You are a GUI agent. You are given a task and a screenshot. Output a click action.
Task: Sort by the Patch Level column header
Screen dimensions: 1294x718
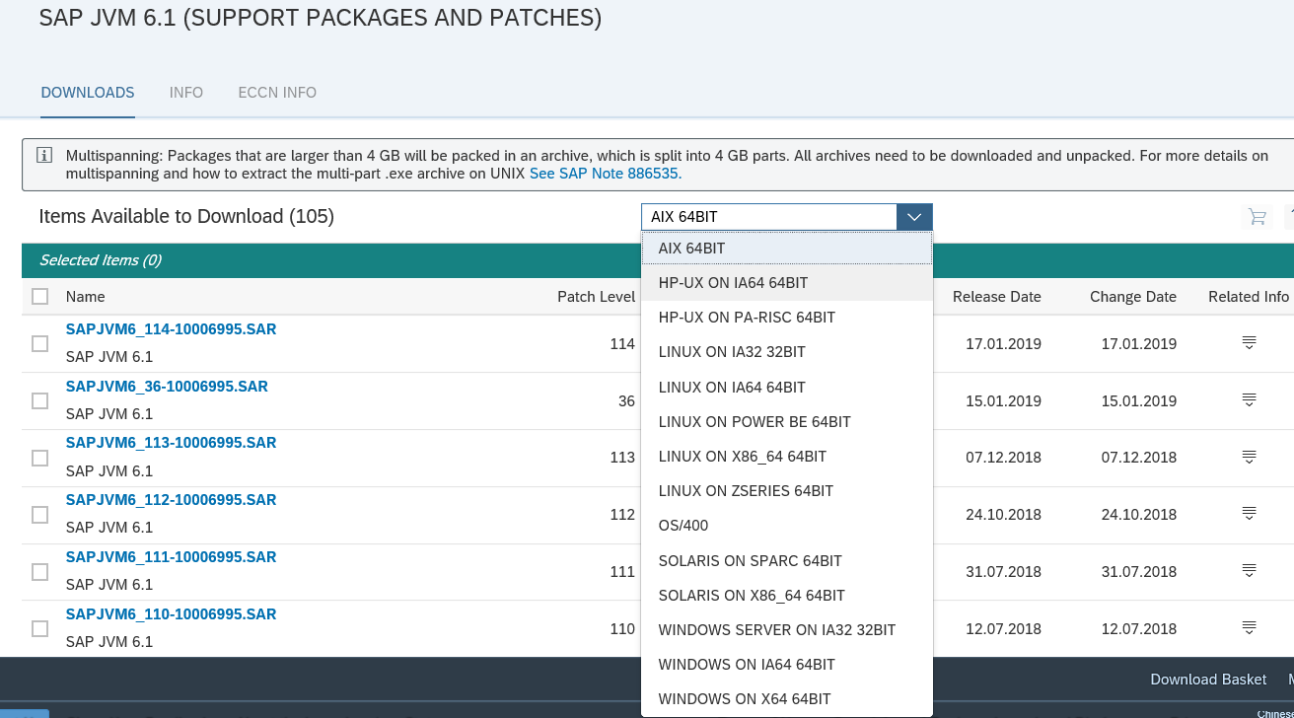coord(596,297)
